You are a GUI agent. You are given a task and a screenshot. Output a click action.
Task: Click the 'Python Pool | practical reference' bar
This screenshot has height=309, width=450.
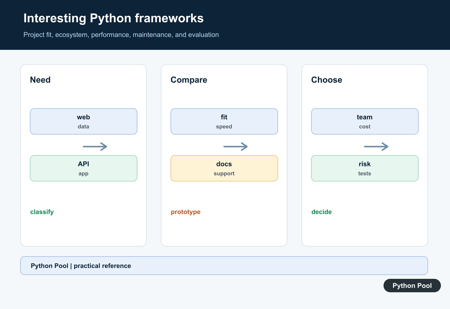pos(224,266)
